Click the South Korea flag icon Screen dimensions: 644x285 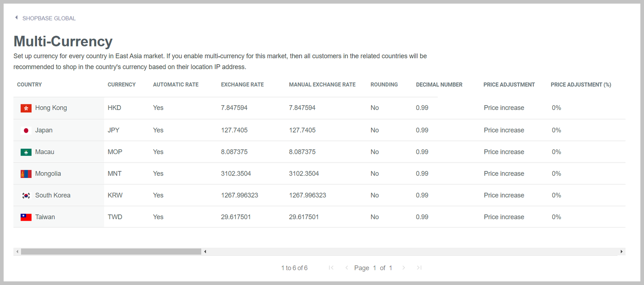(x=26, y=195)
